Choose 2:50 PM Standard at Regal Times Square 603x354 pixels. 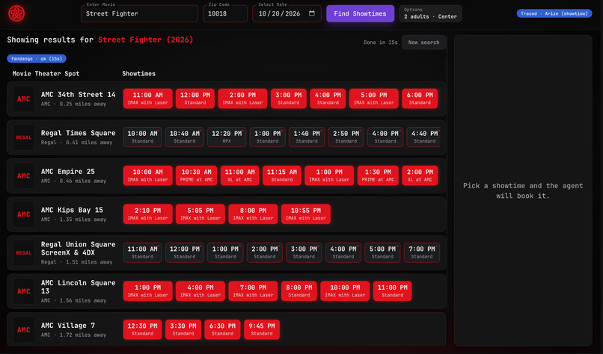(346, 137)
